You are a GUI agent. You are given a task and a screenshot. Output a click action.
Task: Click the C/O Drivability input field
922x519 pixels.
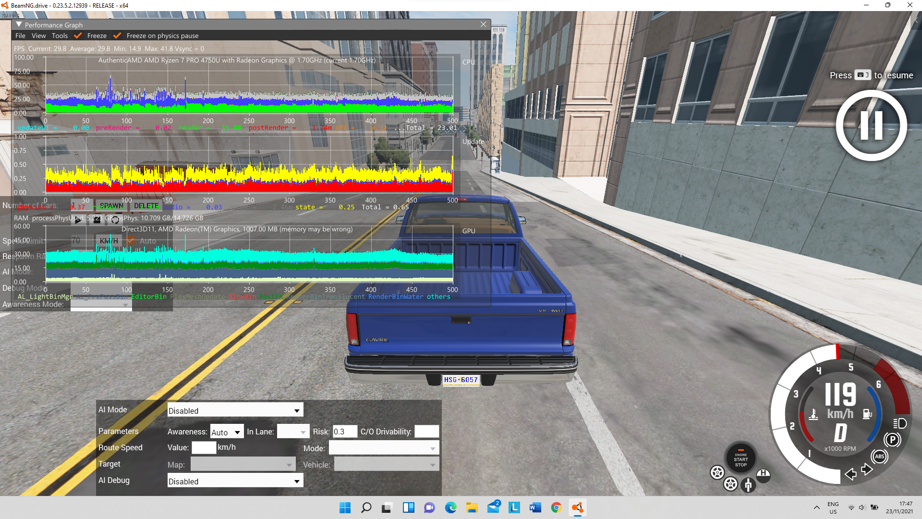[x=426, y=432]
